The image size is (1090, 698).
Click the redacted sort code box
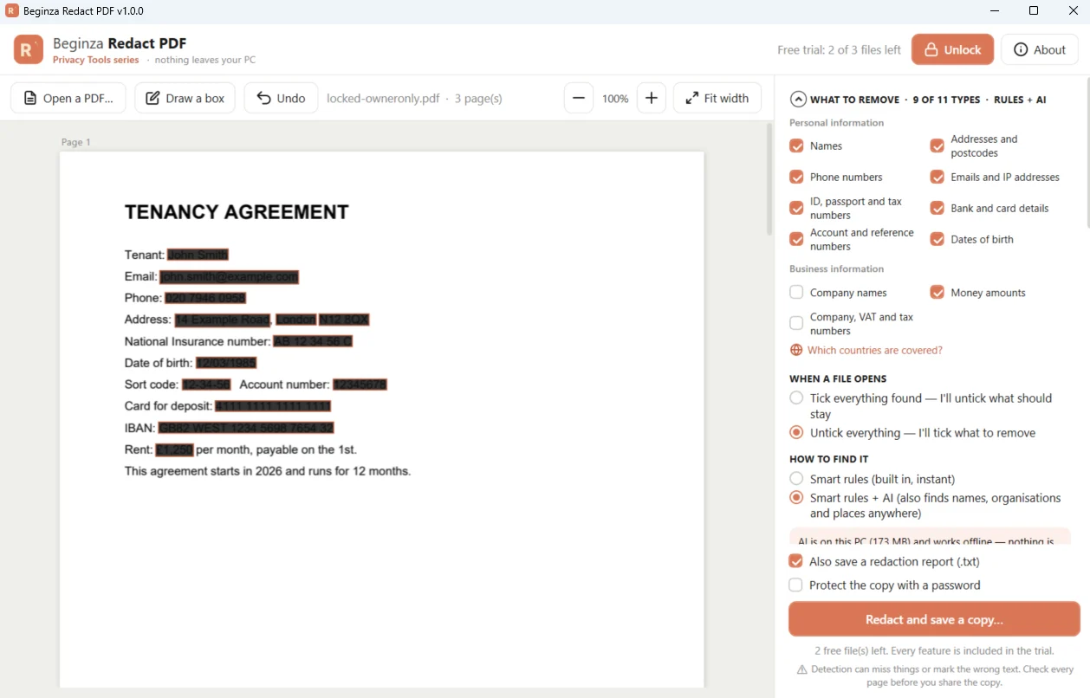tap(206, 385)
